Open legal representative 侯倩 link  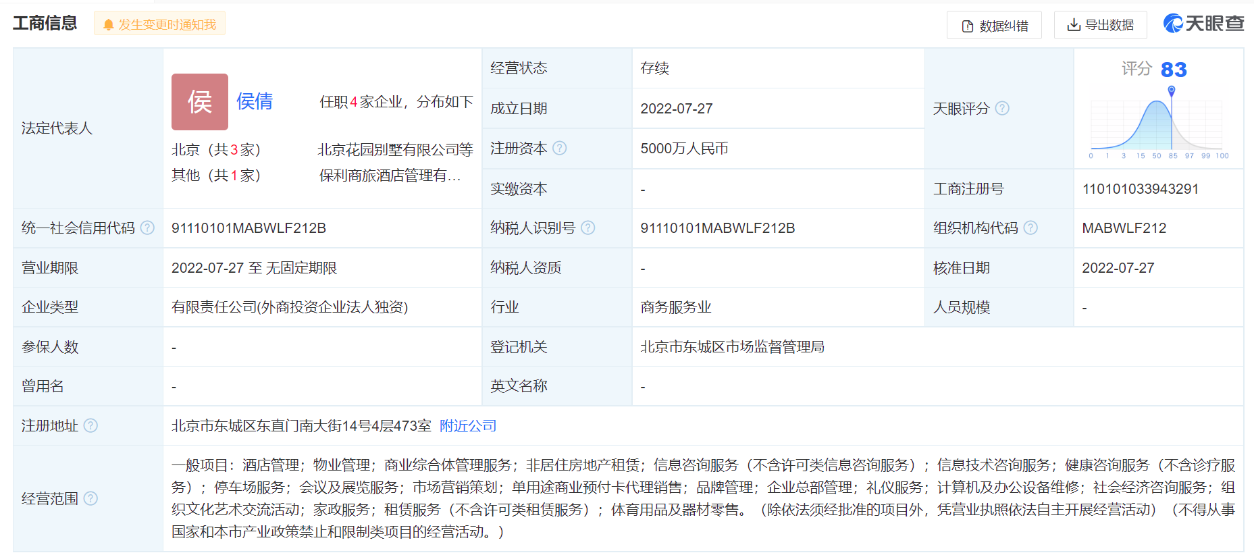pyautogui.click(x=255, y=101)
